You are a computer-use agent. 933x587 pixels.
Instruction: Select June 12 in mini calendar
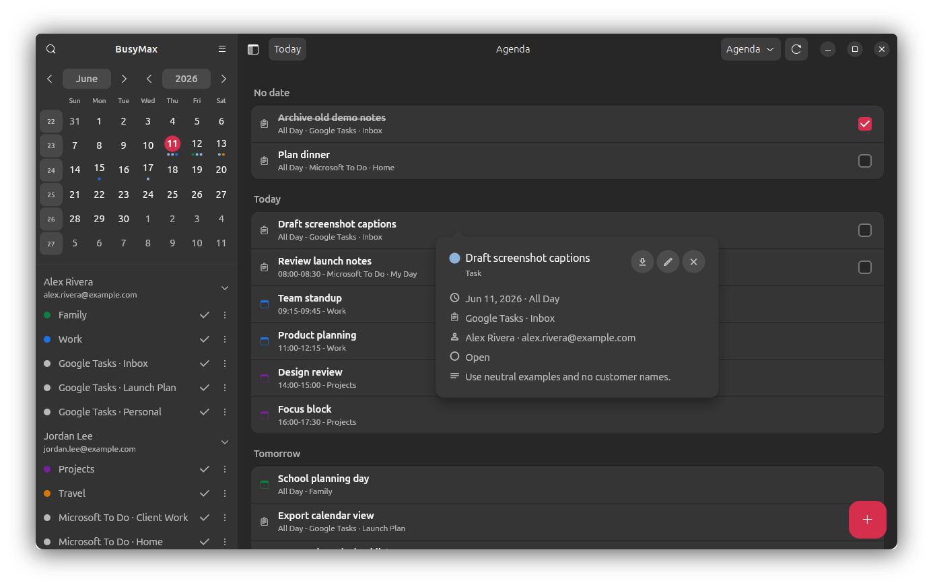[x=197, y=145]
